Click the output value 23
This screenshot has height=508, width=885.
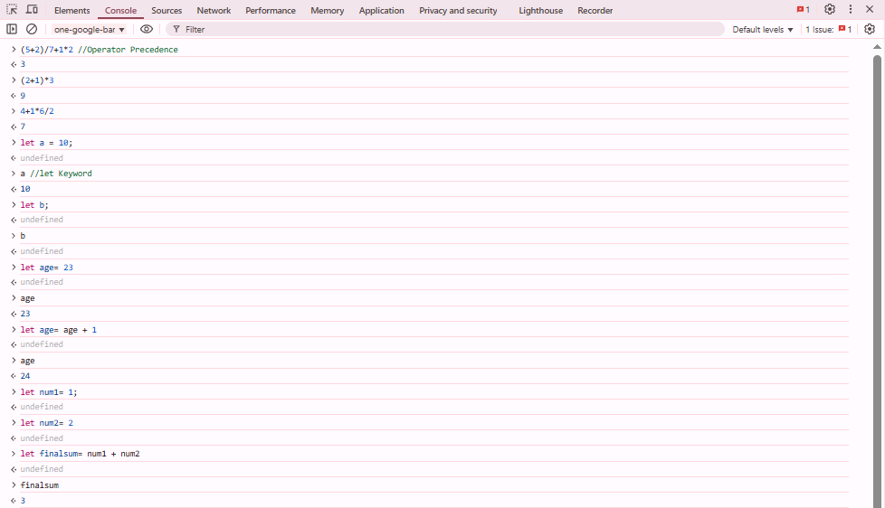tap(25, 314)
